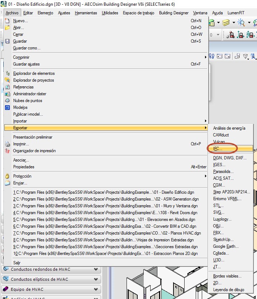Open recent file 108 - Revit Doors.dgn
Screen dimensions: 257x299
(106, 213)
